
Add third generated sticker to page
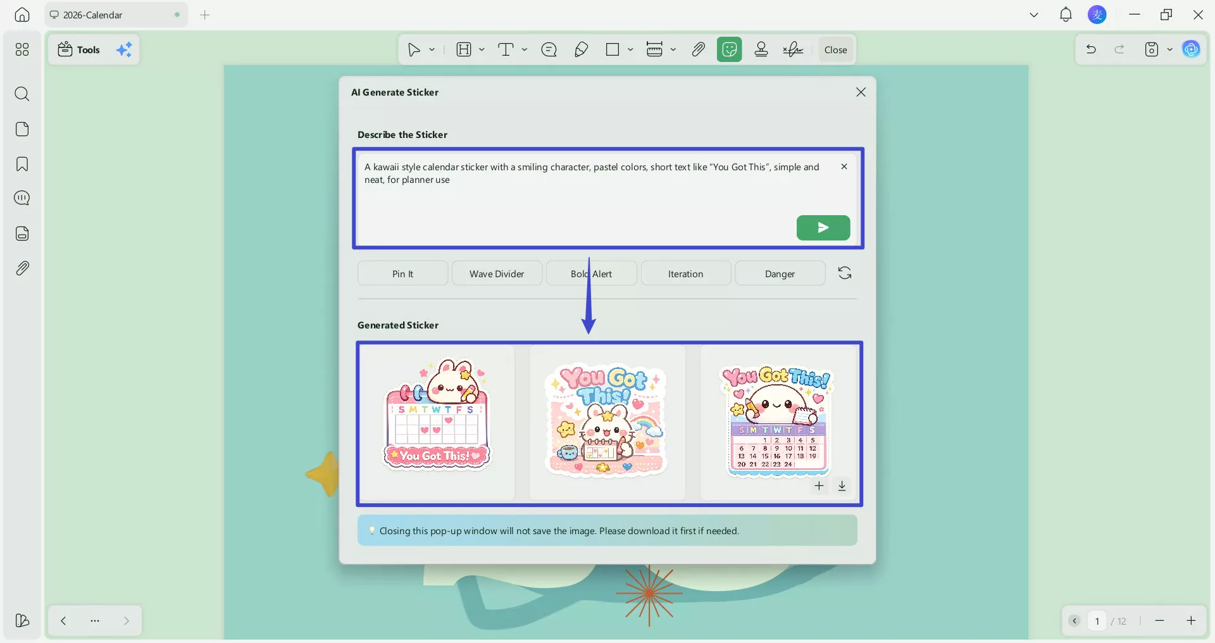point(819,485)
